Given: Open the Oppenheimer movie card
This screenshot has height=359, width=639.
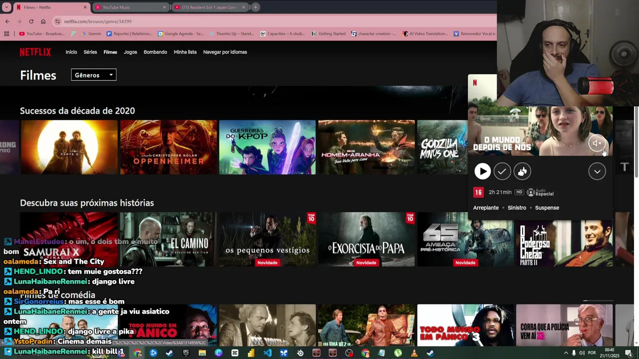Looking at the screenshot, I should [x=169, y=147].
